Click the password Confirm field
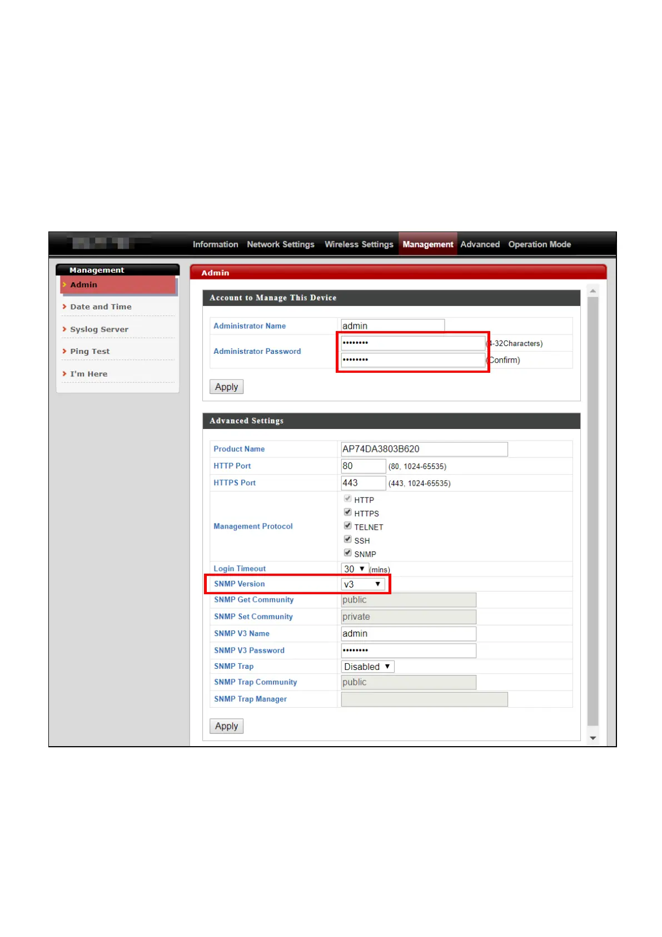This screenshot has width=662, height=937. click(413, 360)
